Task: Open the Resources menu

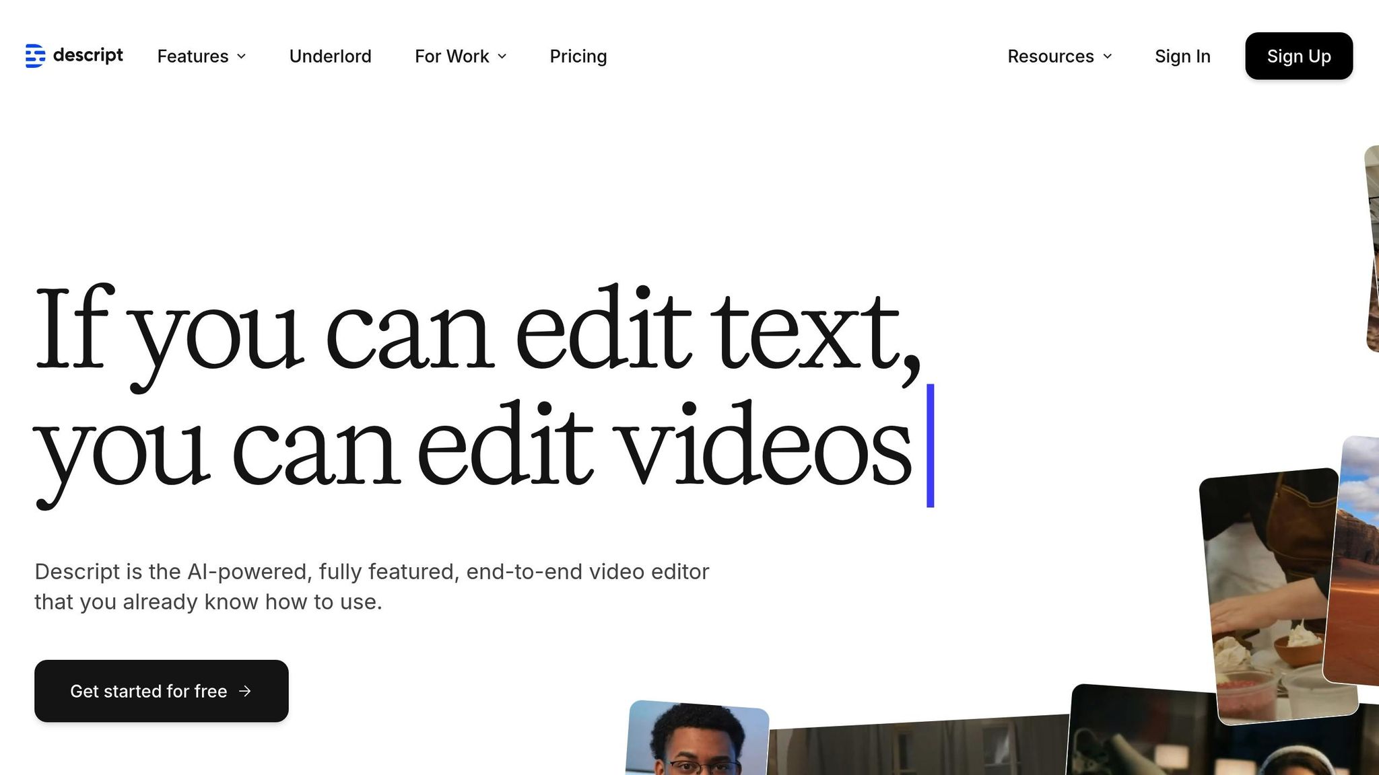Action: [x=1050, y=57]
